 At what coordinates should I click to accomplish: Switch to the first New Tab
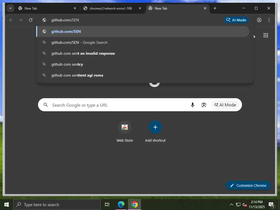(x=47, y=8)
